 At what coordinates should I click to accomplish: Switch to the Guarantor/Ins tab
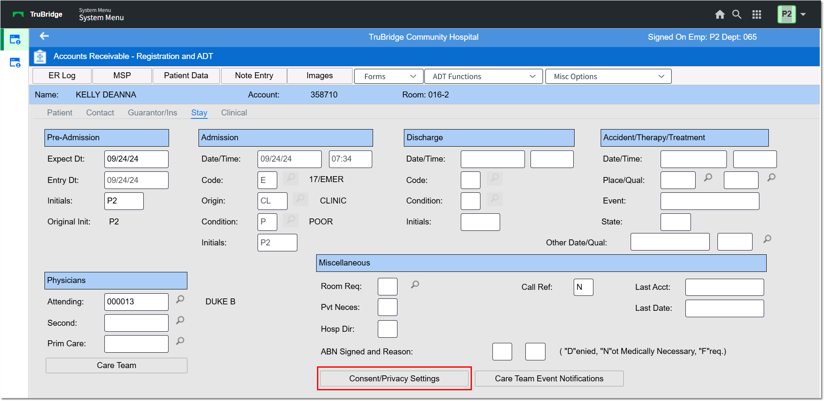pyautogui.click(x=152, y=113)
